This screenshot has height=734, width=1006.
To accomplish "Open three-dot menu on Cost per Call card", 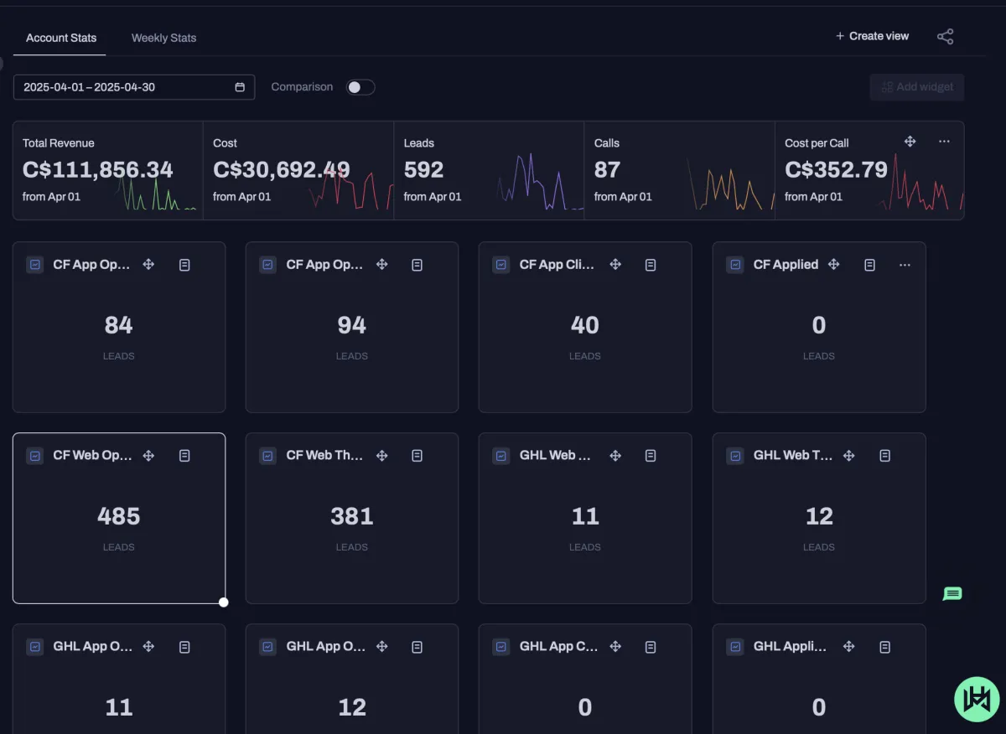I will click(944, 142).
